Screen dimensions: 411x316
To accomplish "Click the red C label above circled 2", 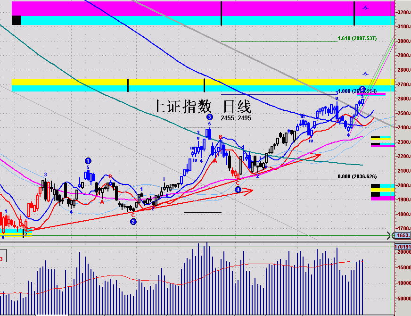I will [x=133, y=215].
